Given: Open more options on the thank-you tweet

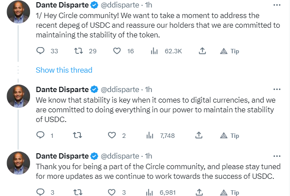Looking at the screenshot, I should point(277,156).
